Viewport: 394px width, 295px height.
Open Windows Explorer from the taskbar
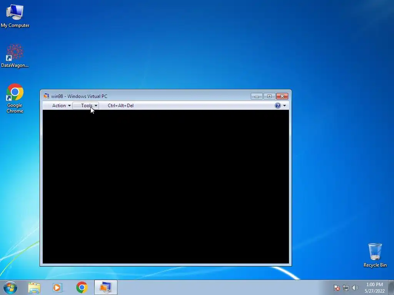coord(34,287)
